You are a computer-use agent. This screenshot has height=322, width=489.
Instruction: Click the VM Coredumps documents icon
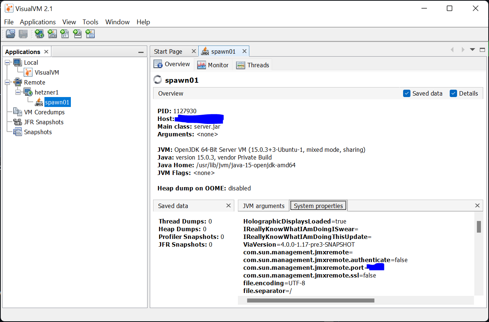[18, 112]
